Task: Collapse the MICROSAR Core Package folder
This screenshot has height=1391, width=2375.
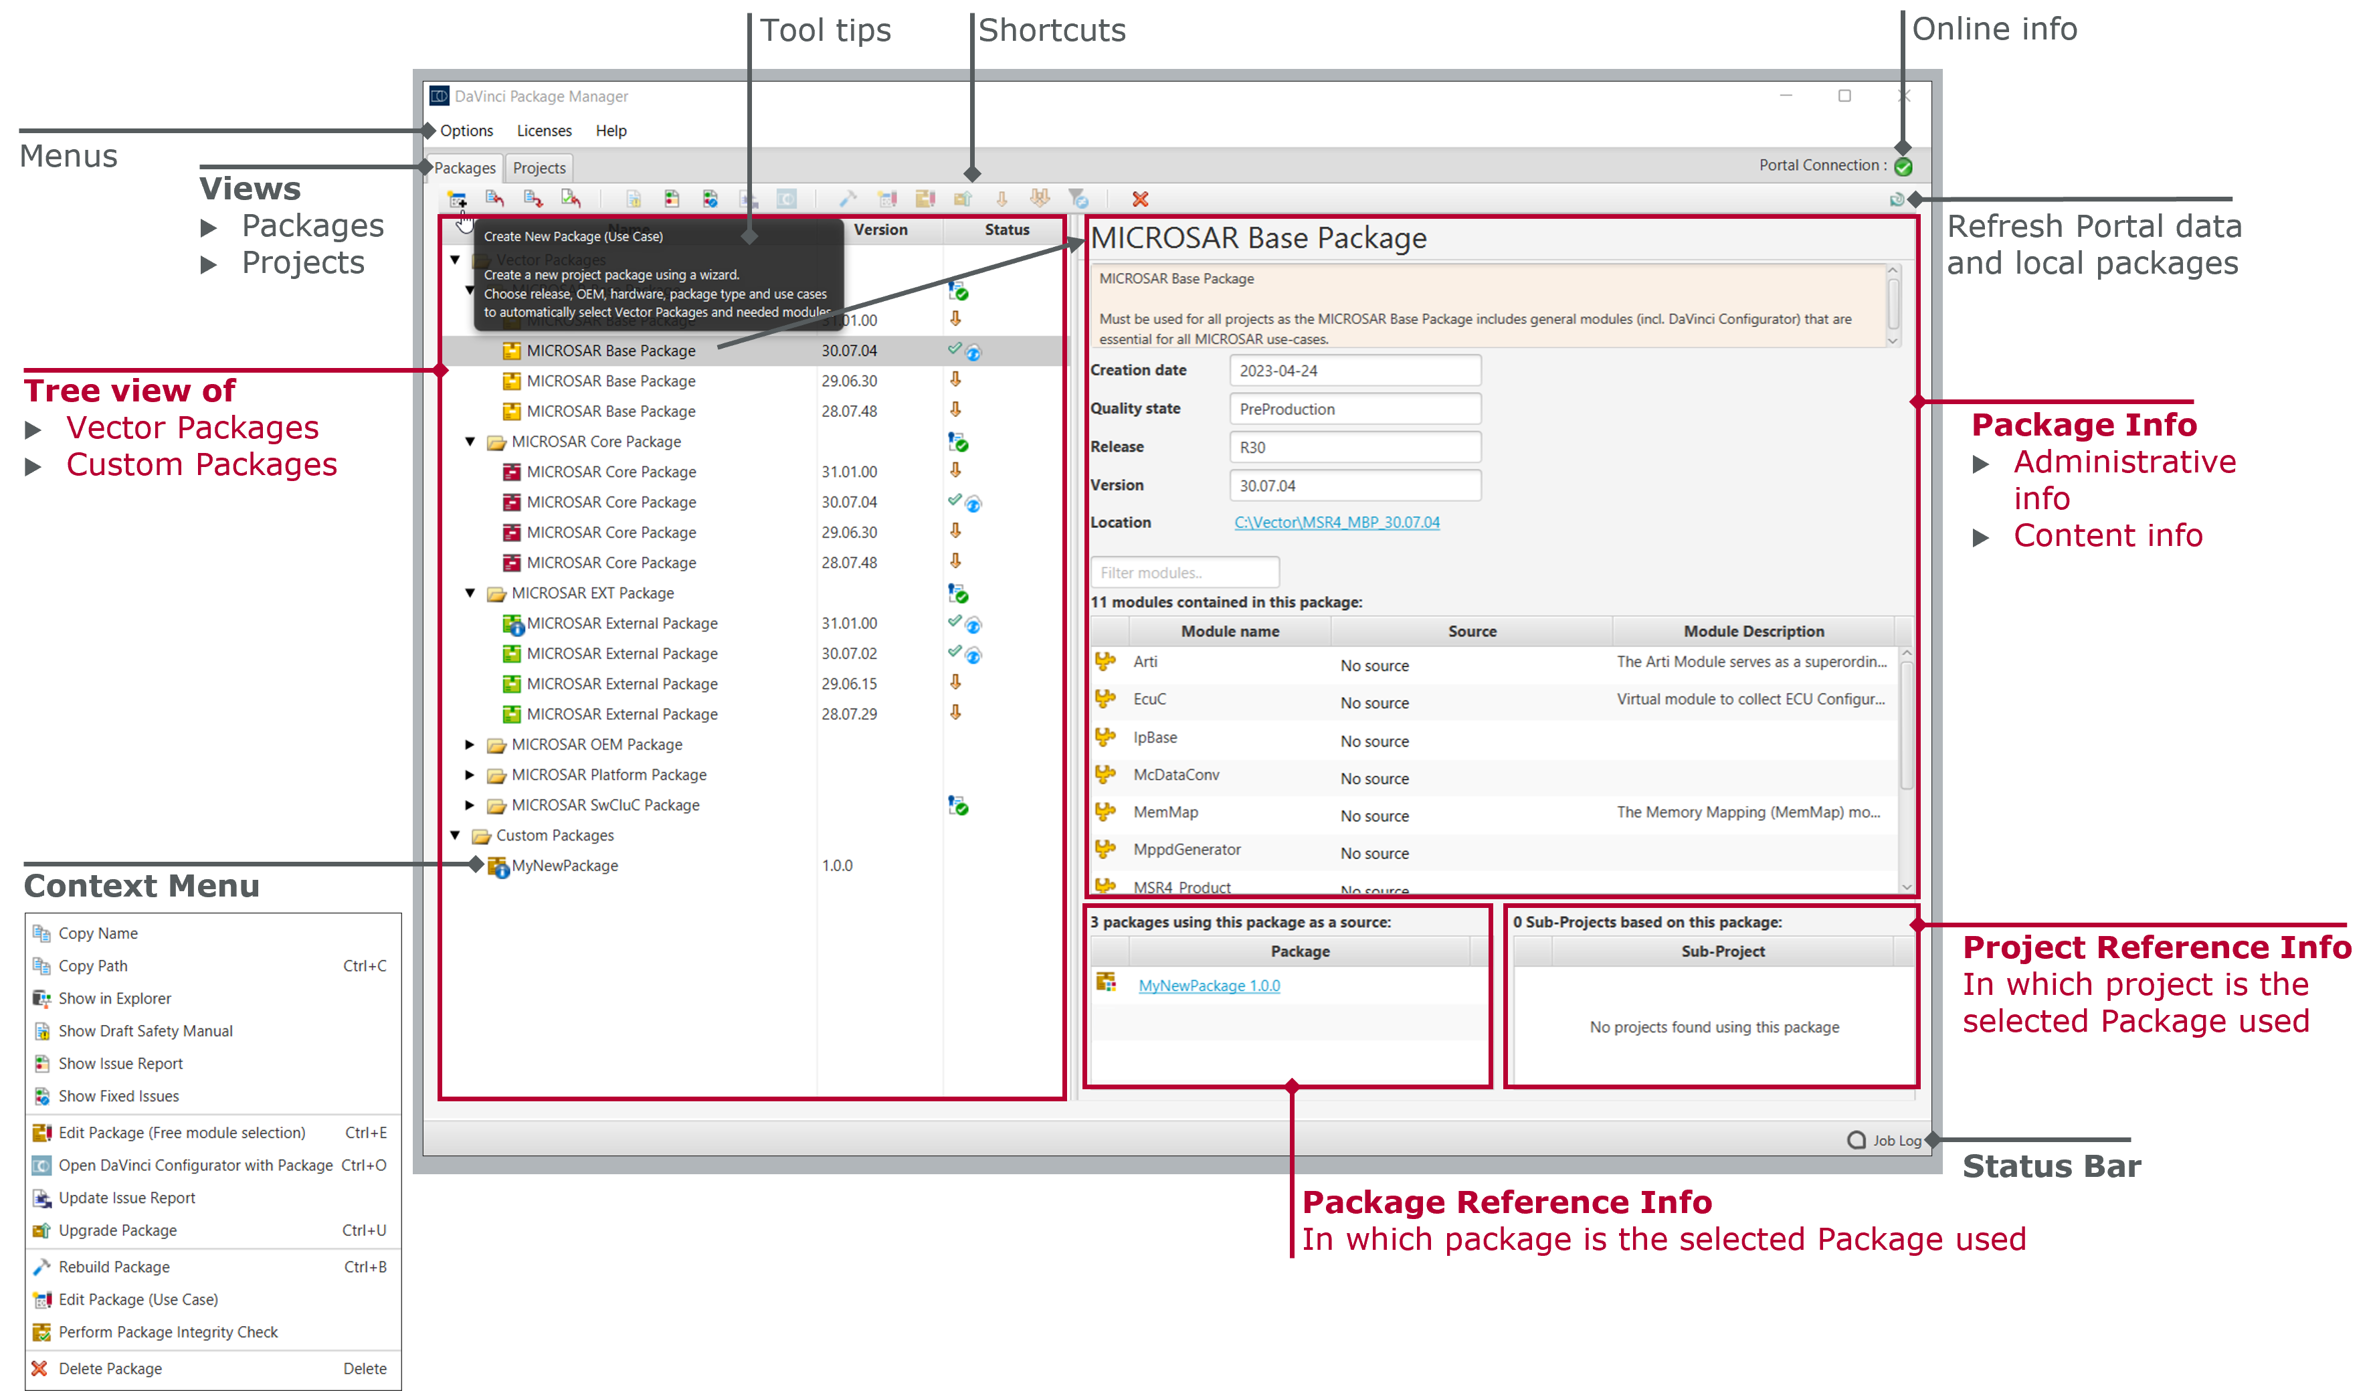Action: 470,441
